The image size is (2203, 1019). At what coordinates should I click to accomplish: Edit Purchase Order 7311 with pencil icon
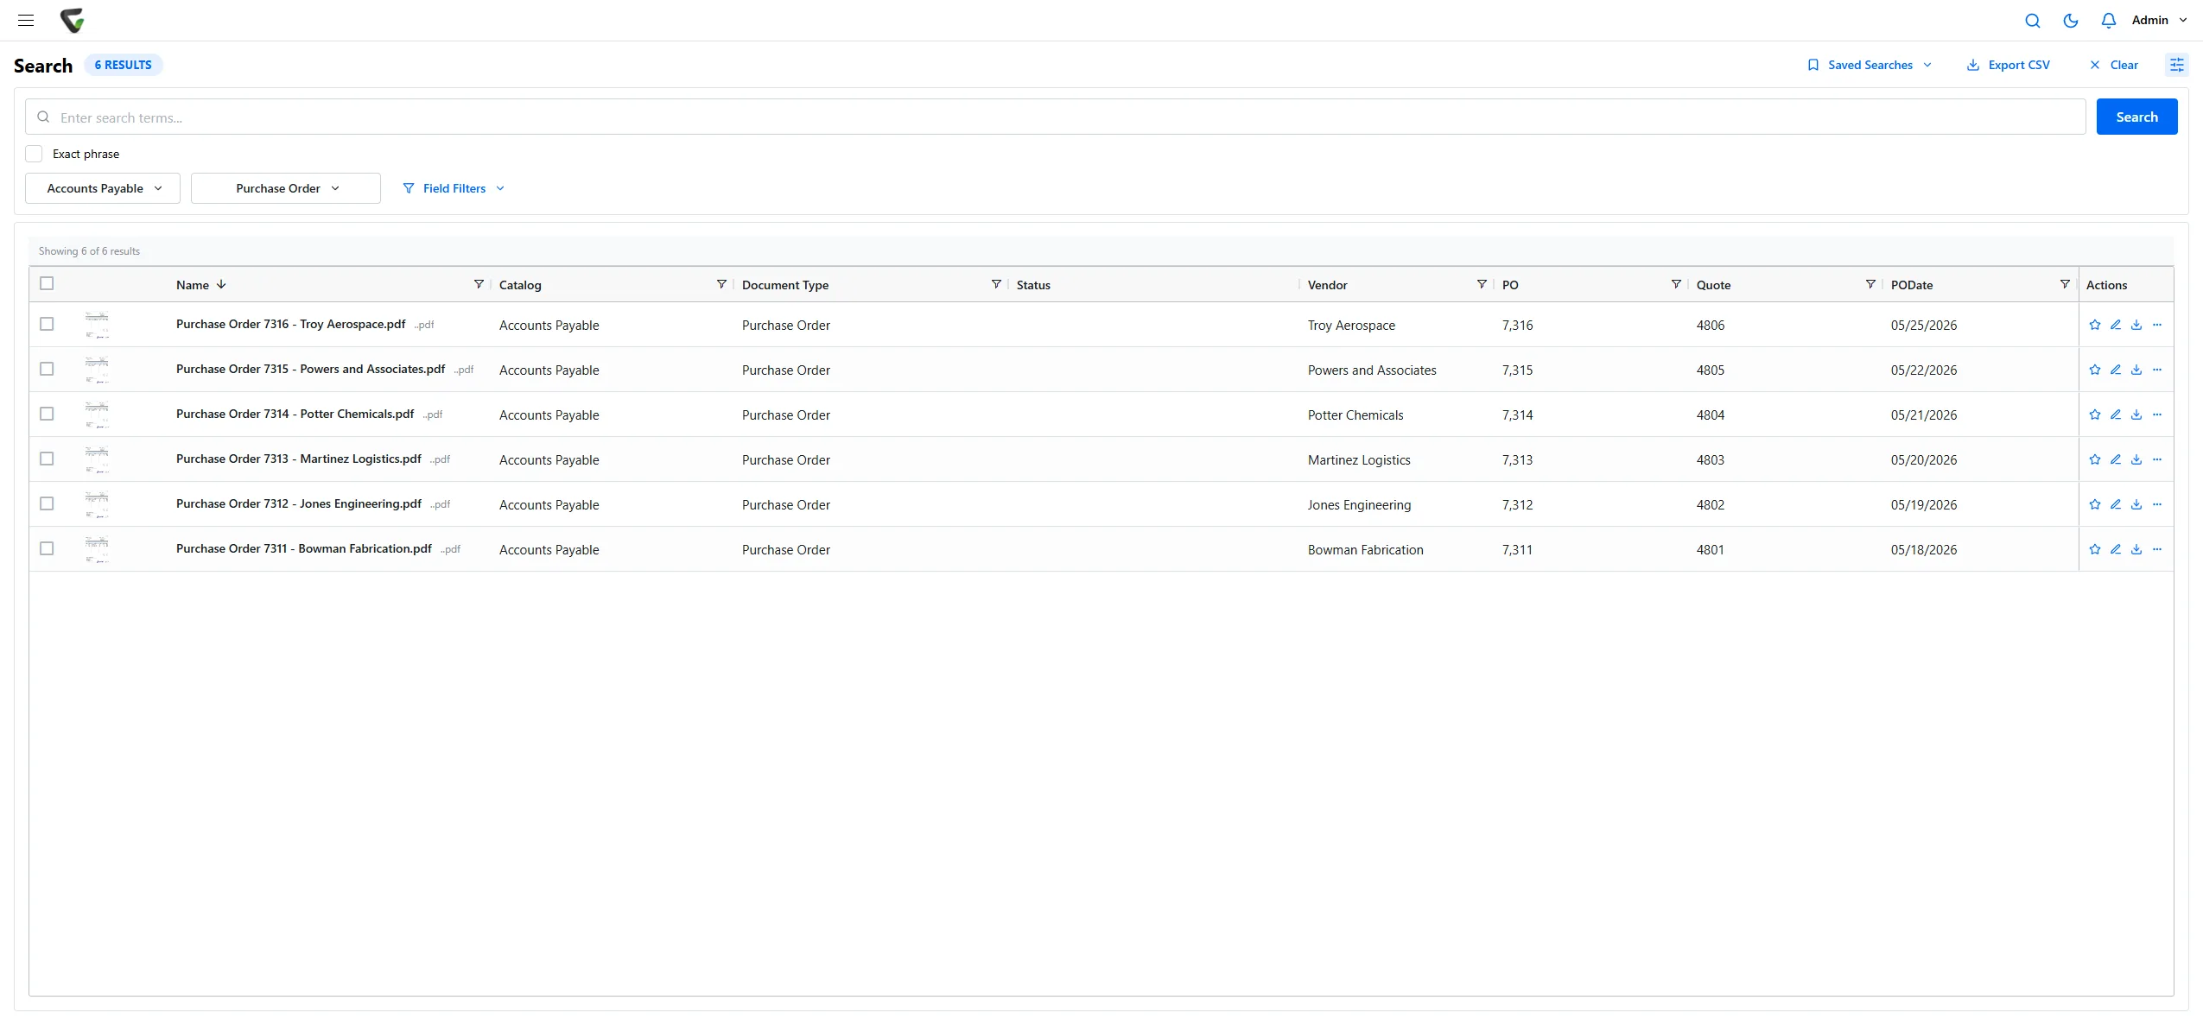click(2116, 549)
